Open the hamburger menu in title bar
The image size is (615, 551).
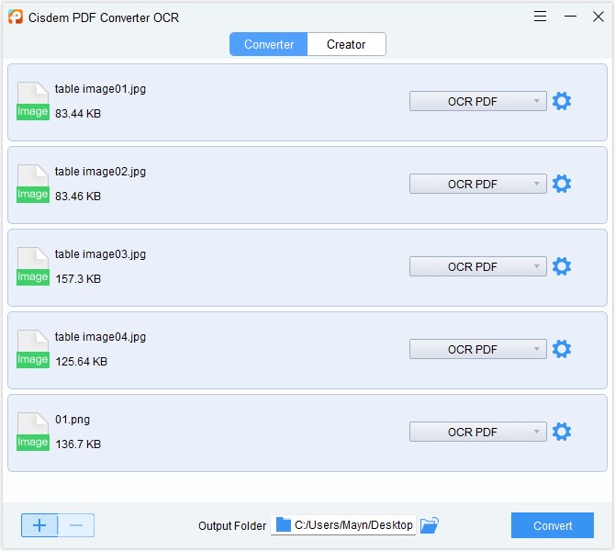(x=541, y=17)
